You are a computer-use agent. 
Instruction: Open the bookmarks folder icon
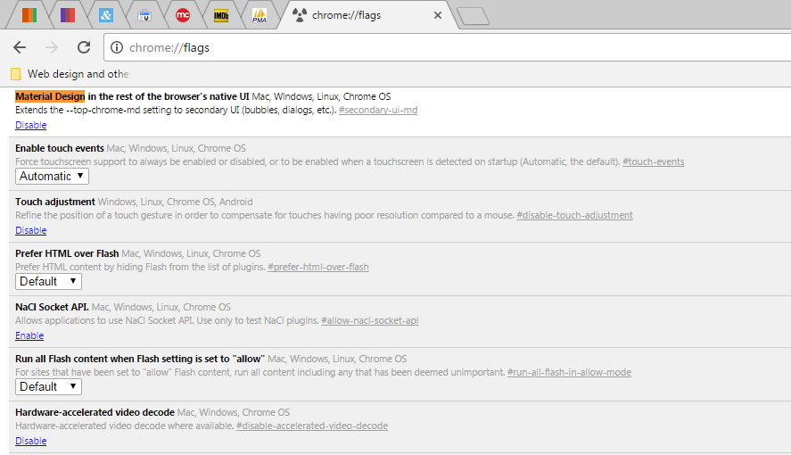click(16, 74)
